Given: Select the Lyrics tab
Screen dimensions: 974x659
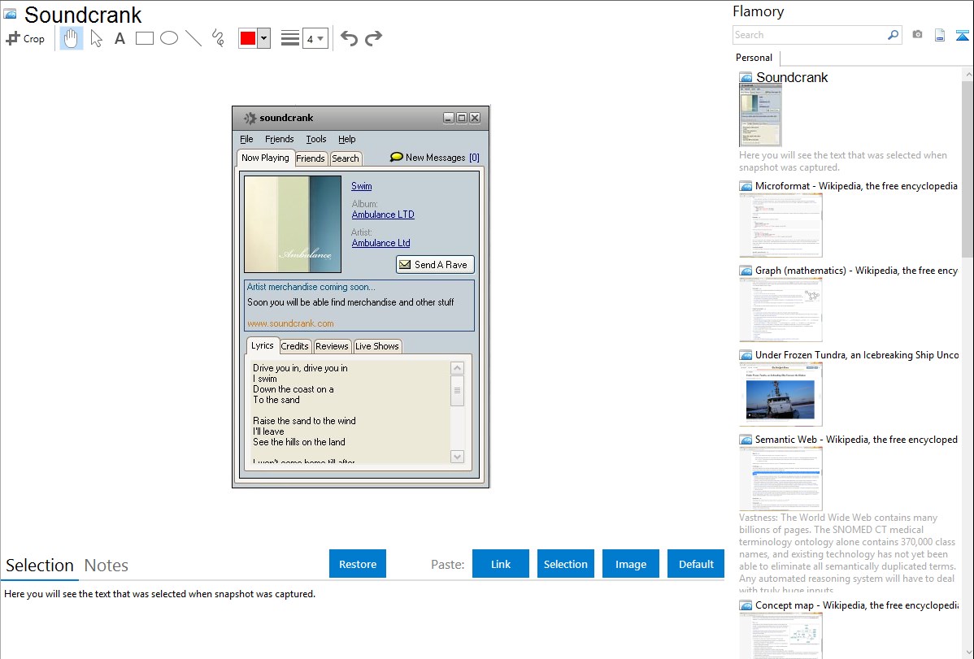Looking at the screenshot, I should coord(262,345).
